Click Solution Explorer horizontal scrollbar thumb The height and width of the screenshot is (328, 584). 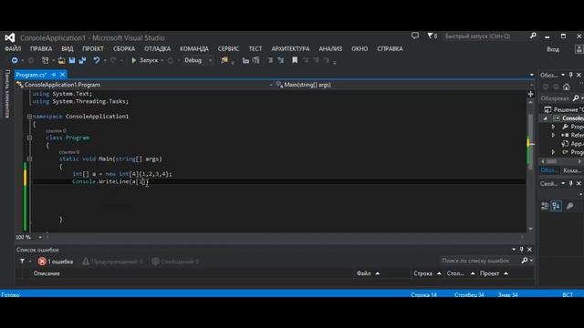(551, 161)
